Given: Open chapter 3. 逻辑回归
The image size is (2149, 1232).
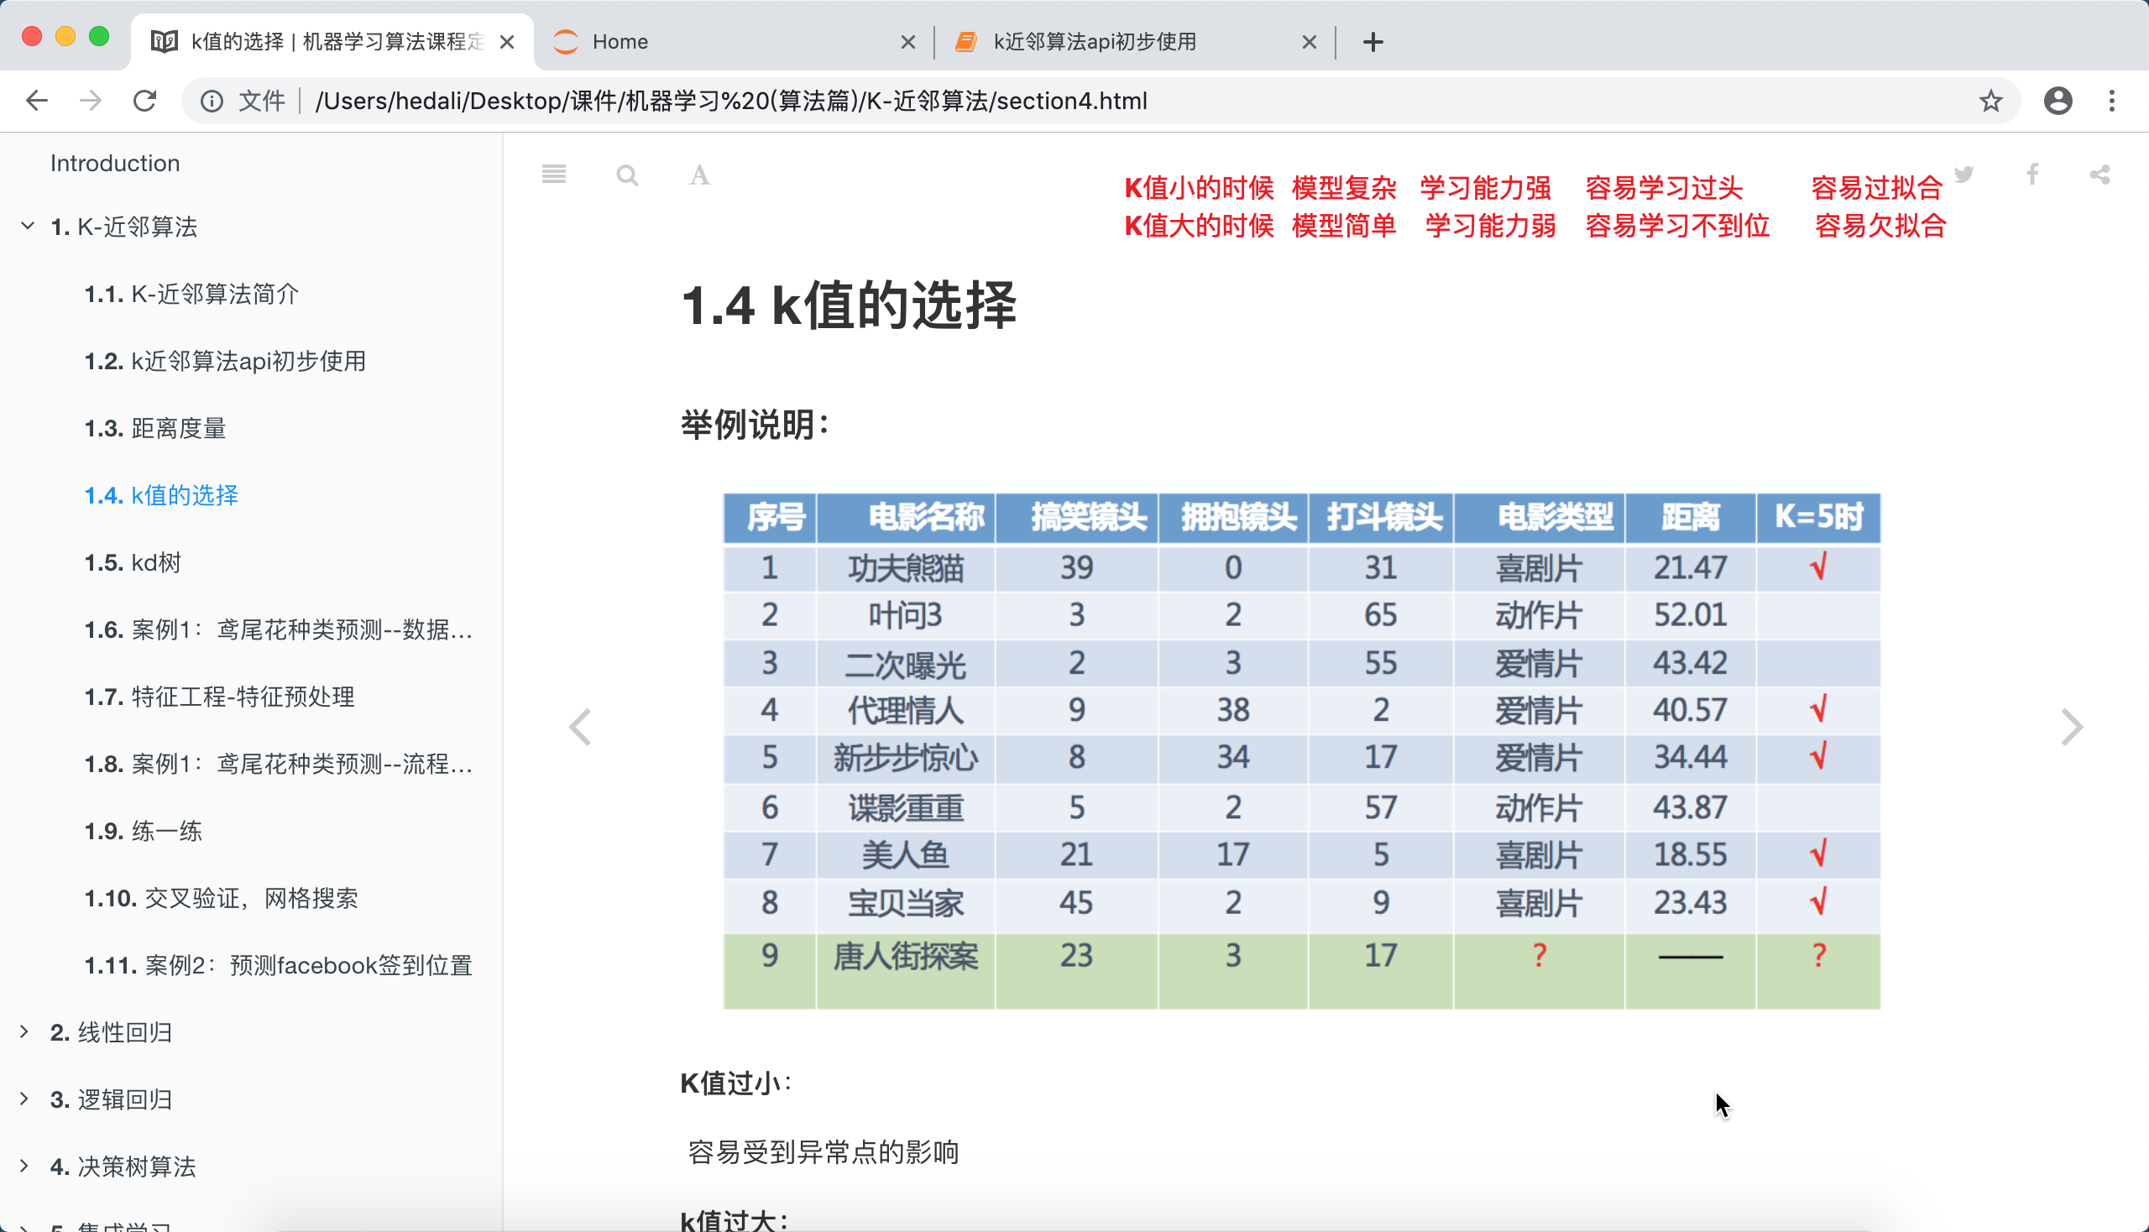Looking at the screenshot, I should click(x=111, y=1099).
